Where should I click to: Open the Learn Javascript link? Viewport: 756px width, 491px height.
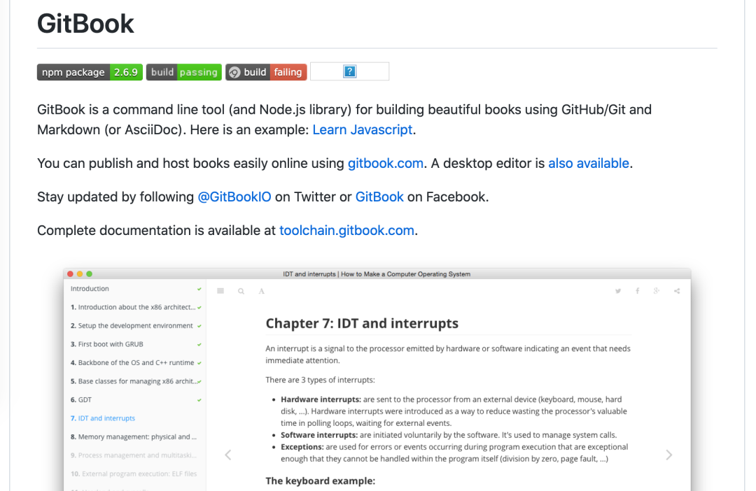(x=363, y=129)
